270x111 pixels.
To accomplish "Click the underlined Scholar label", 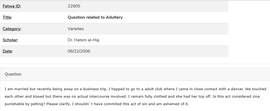I will point(10,40).
